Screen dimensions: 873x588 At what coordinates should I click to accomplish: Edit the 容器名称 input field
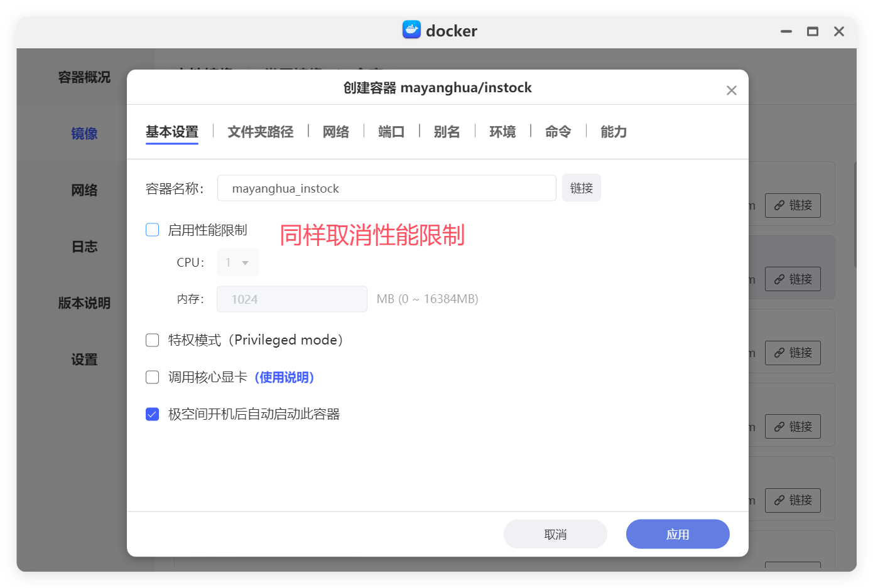[x=386, y=188]
